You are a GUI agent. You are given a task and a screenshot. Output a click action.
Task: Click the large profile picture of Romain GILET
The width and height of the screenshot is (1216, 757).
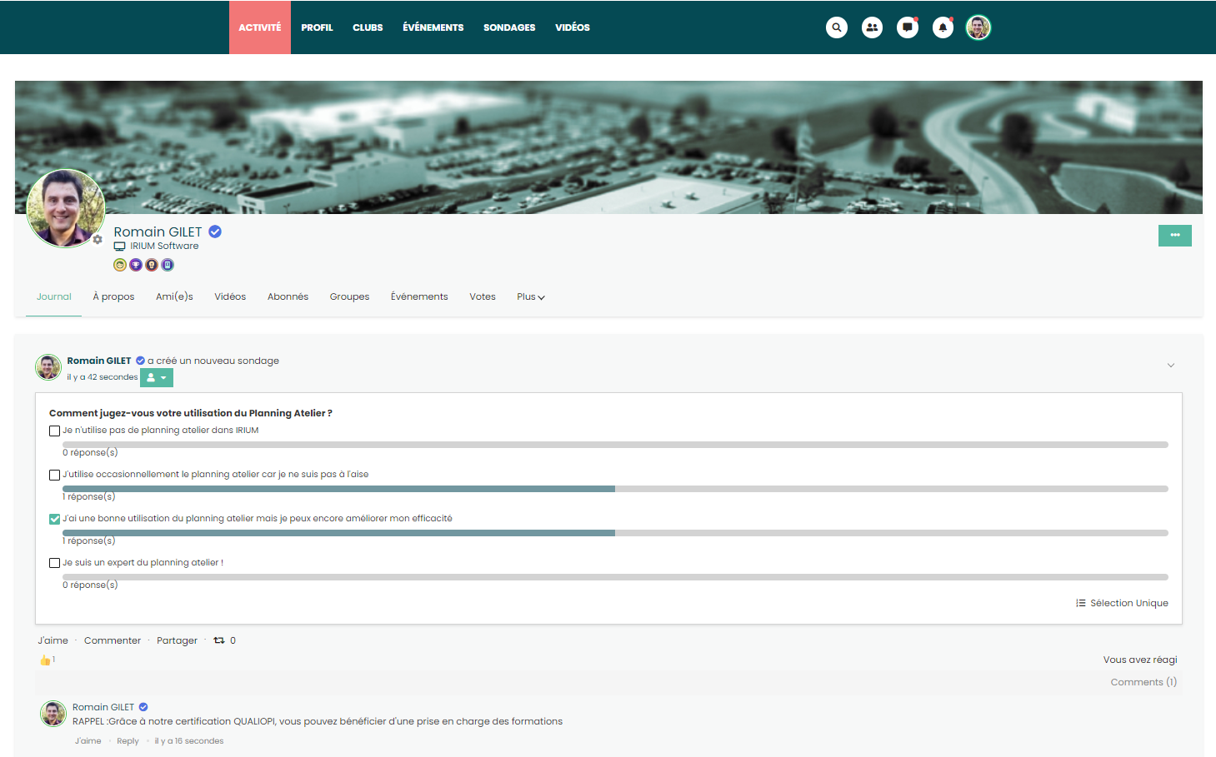(x=65, y=208)
